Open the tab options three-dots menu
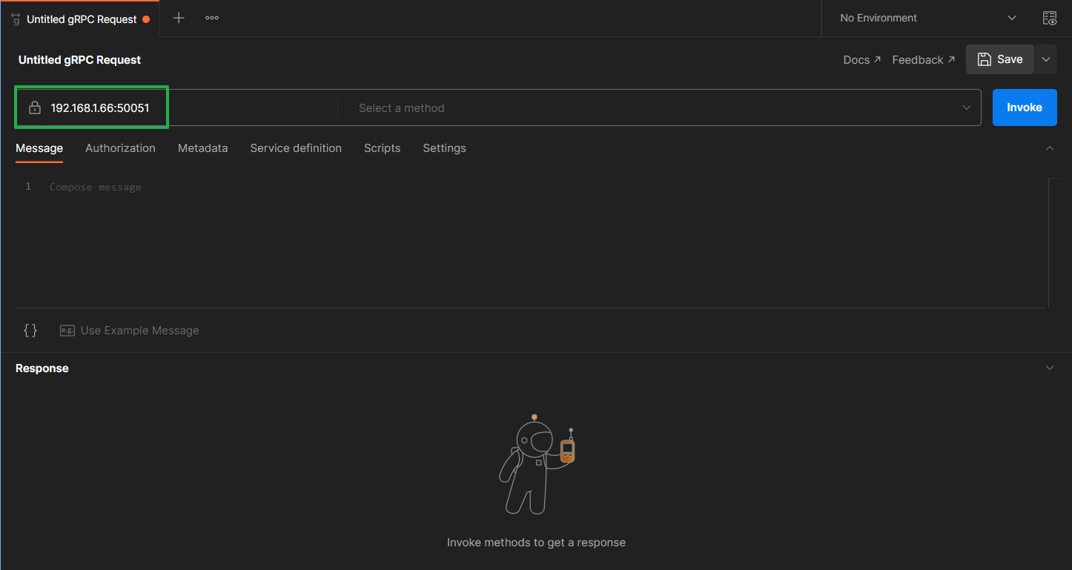The width and height of the screenshot is (1072, 570). click(212, 19)
